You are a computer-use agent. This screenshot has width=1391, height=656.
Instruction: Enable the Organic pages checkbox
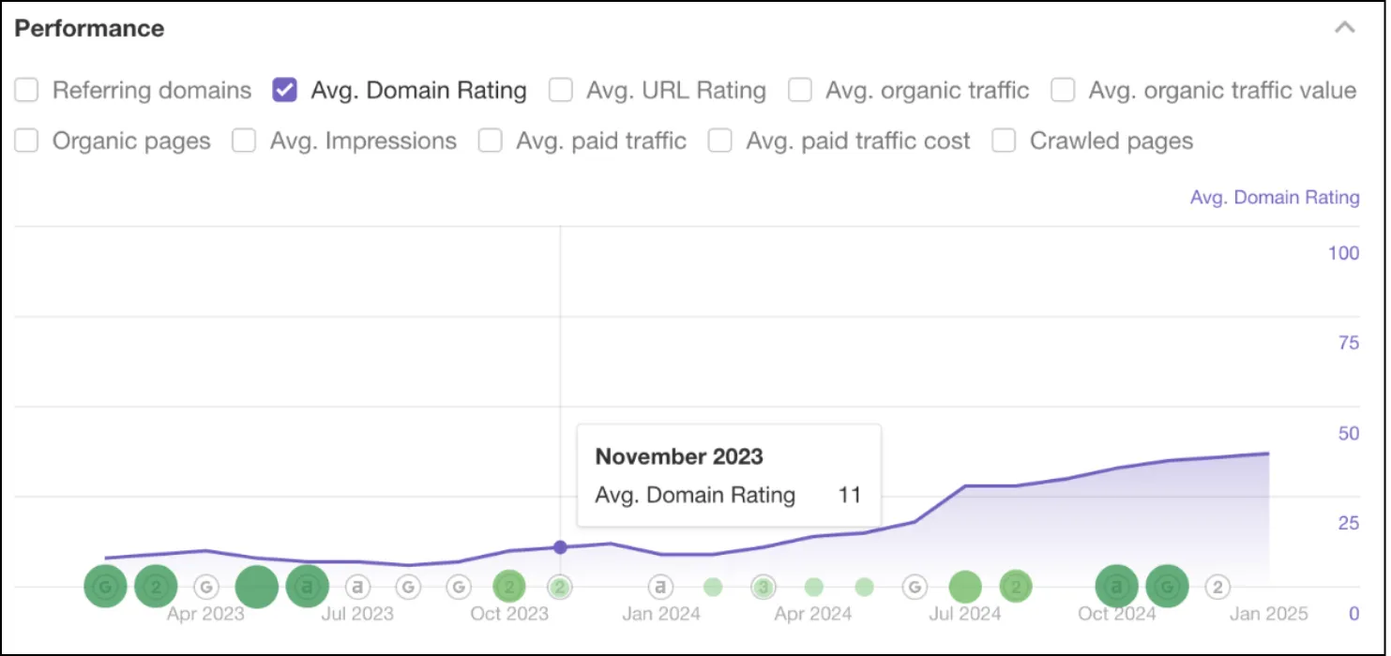coord(27,142)
